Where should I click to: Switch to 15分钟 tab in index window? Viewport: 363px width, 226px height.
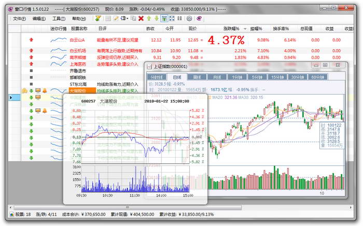click(x=277, y=77)
